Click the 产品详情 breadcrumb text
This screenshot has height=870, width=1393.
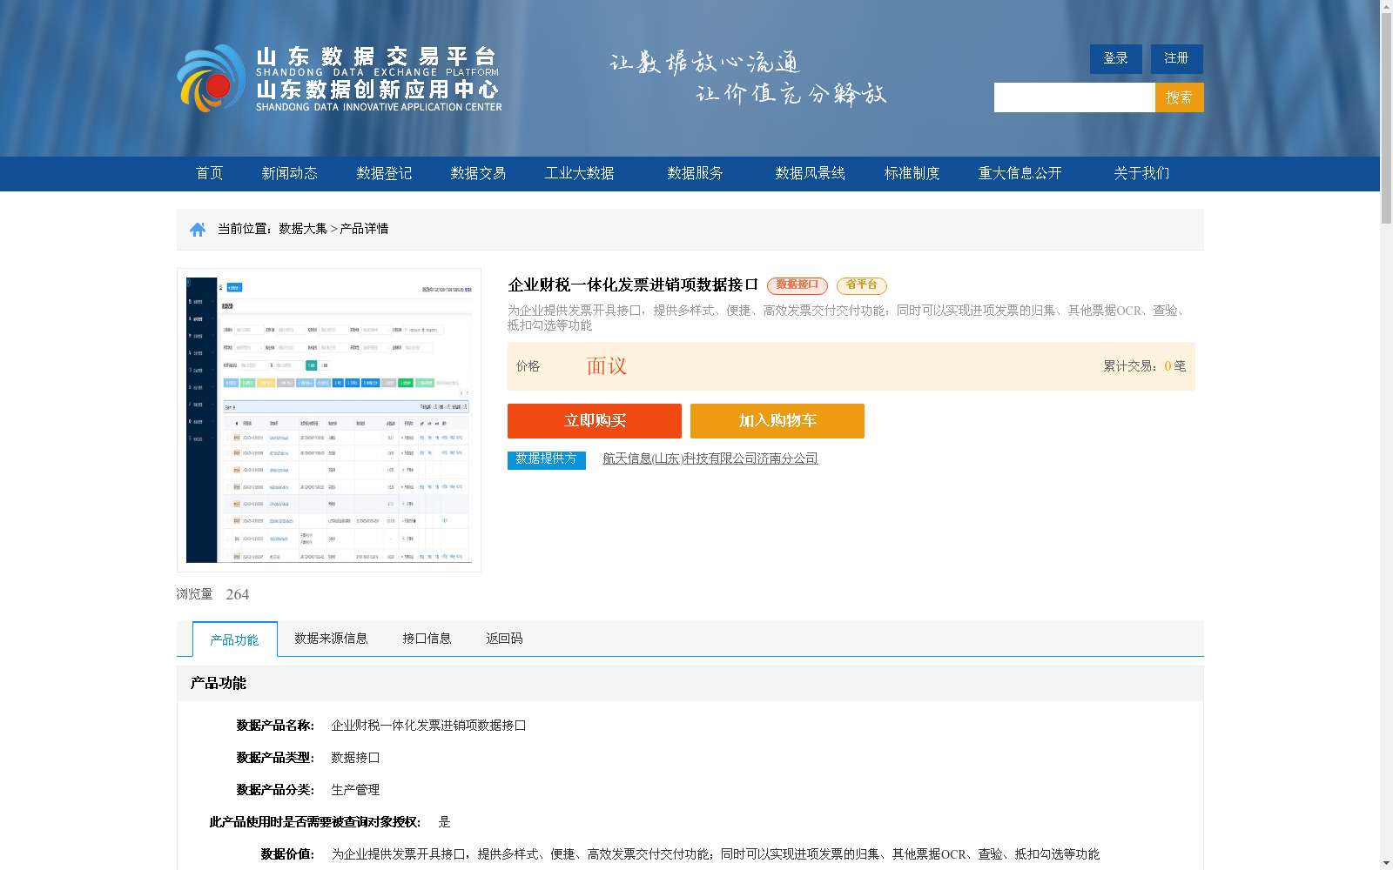[364, 229]
